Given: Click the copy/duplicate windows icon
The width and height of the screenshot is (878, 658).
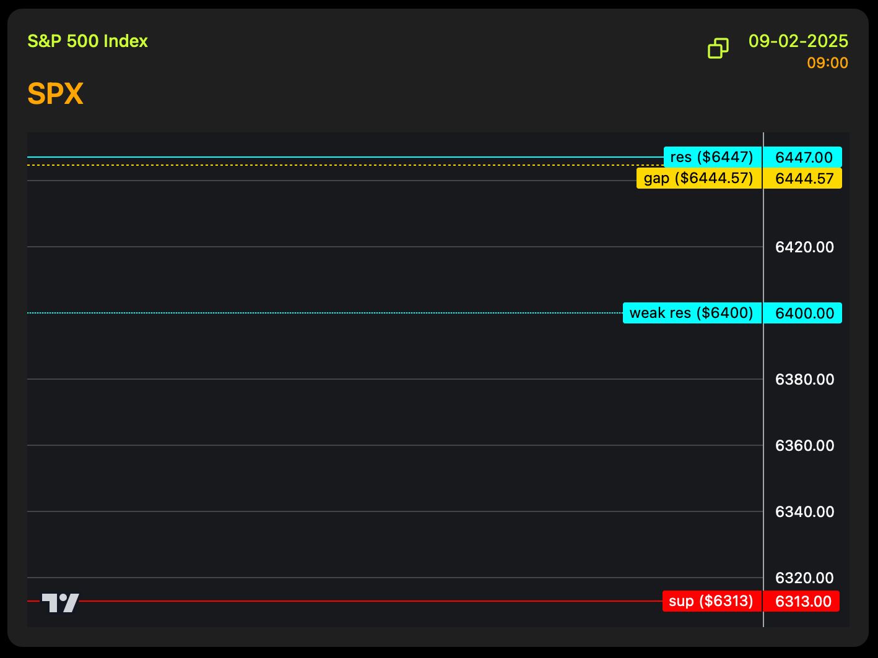Looking at the screenshot, I should (x=718, y=48).
